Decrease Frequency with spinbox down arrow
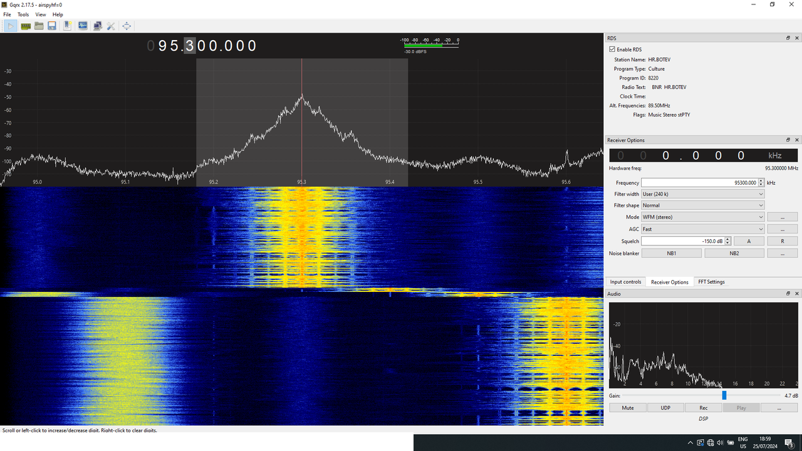 761,185
